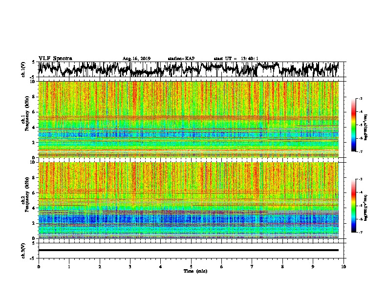387x299 pixels.
Task: Click the ch.2 color bar log(PSD) unit label
Action: pos(366,208)
